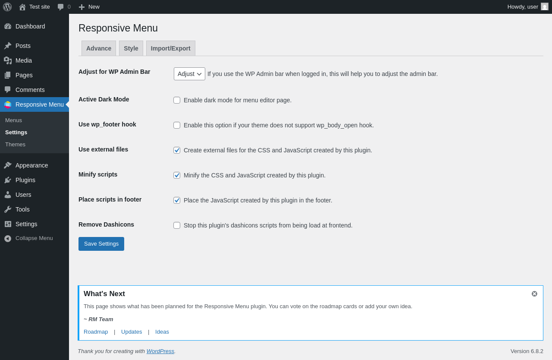Click the Users person icon
Viewport: 552px width, 360px height.
[x=8, y=195]
